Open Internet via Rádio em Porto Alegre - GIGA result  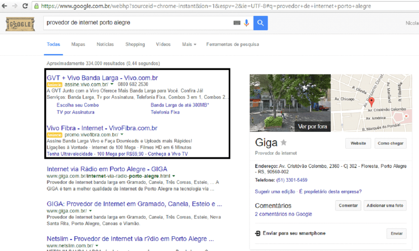[x=107, y=169]
